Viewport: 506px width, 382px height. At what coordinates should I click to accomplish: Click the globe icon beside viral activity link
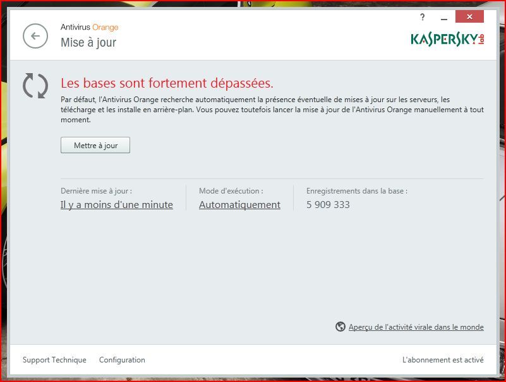click(x=340, y=327)
